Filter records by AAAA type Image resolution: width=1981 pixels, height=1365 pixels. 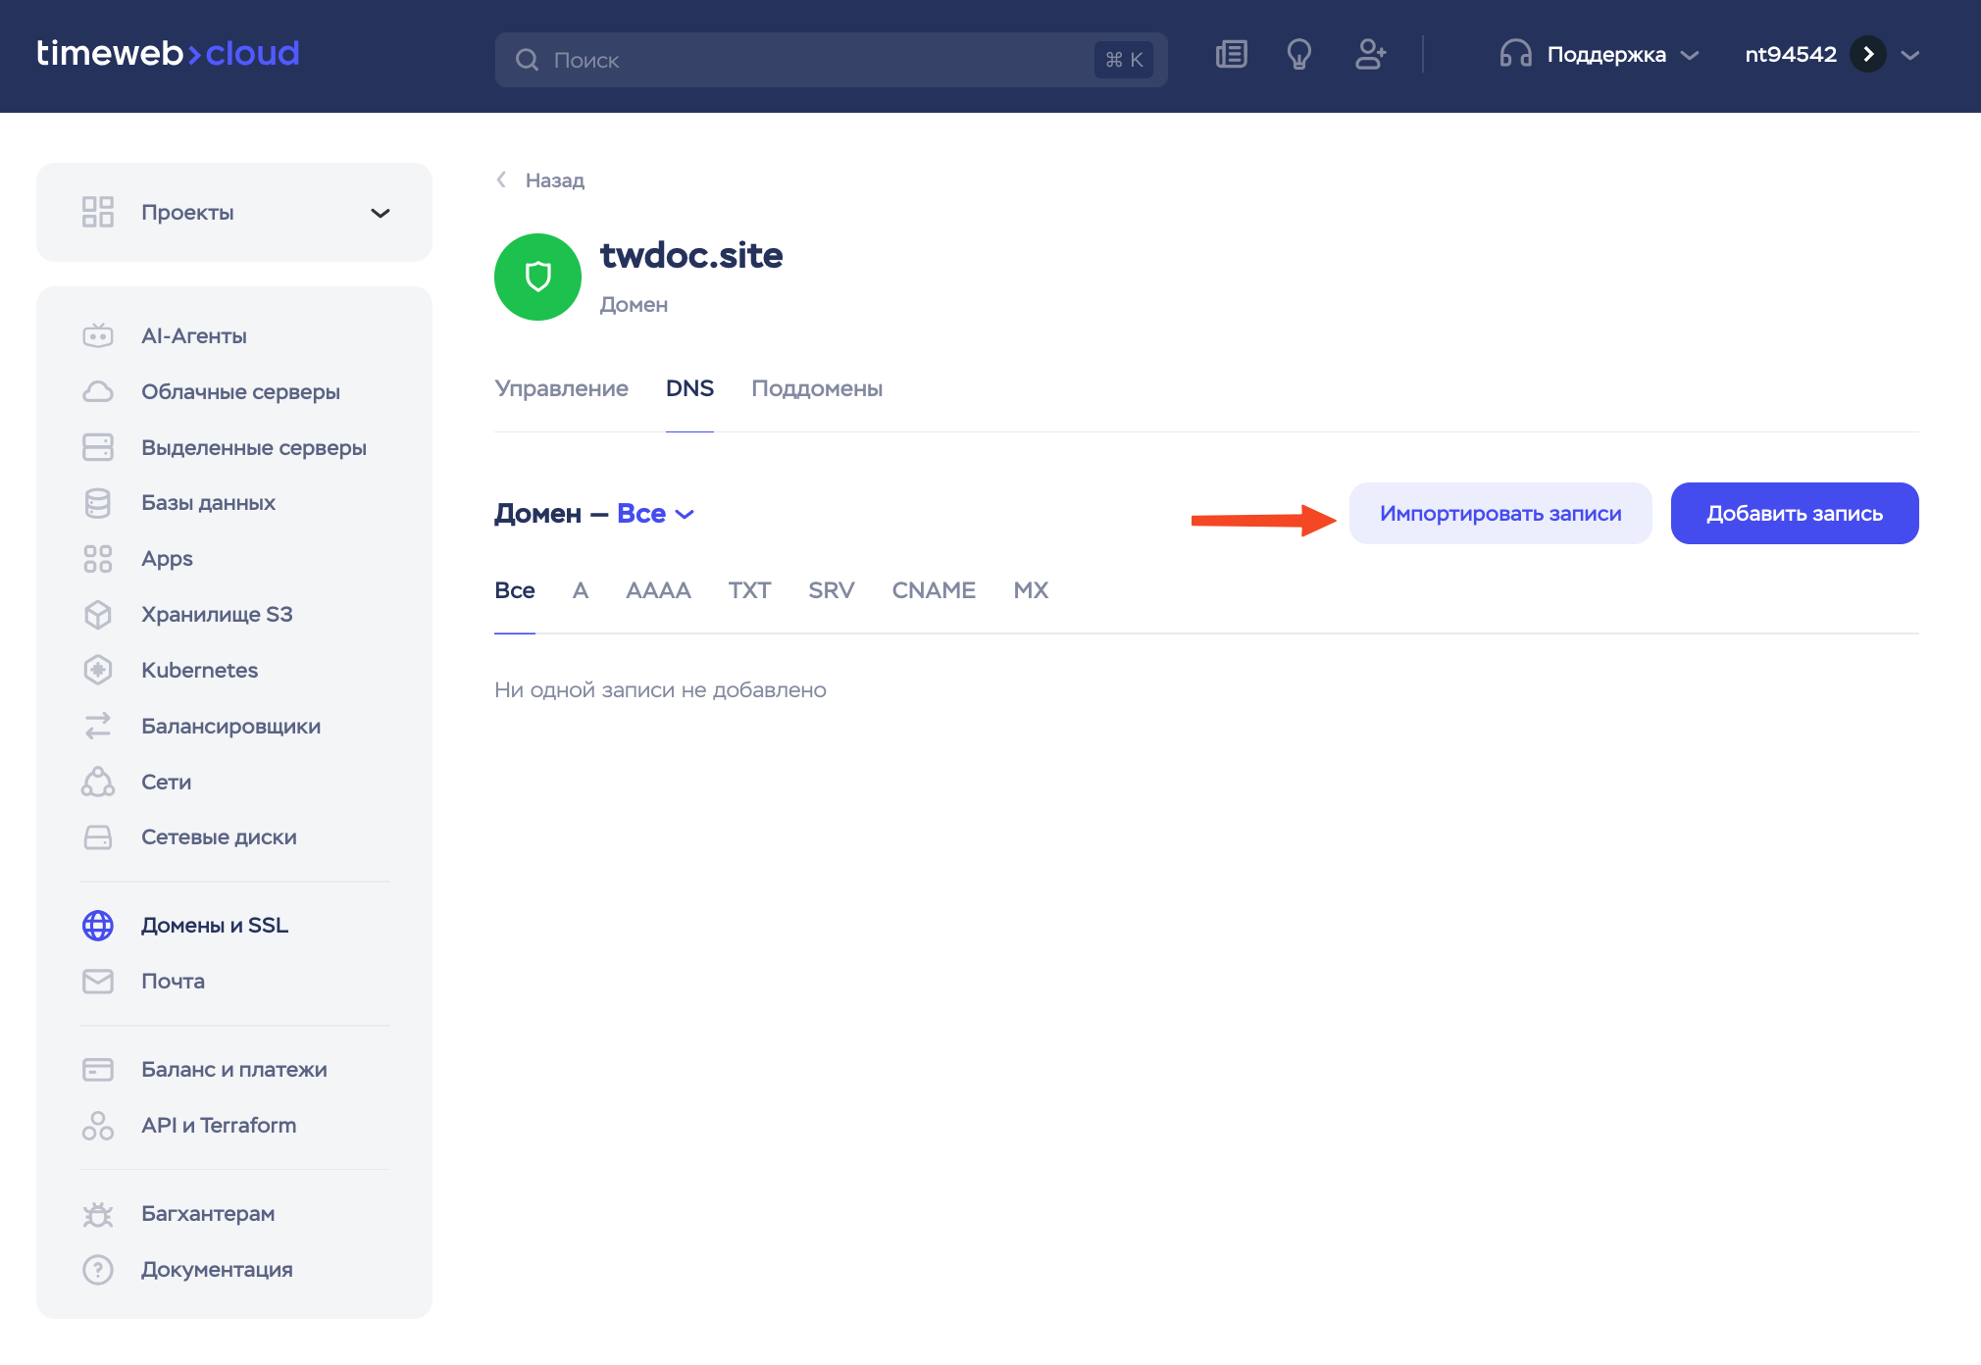658,590
